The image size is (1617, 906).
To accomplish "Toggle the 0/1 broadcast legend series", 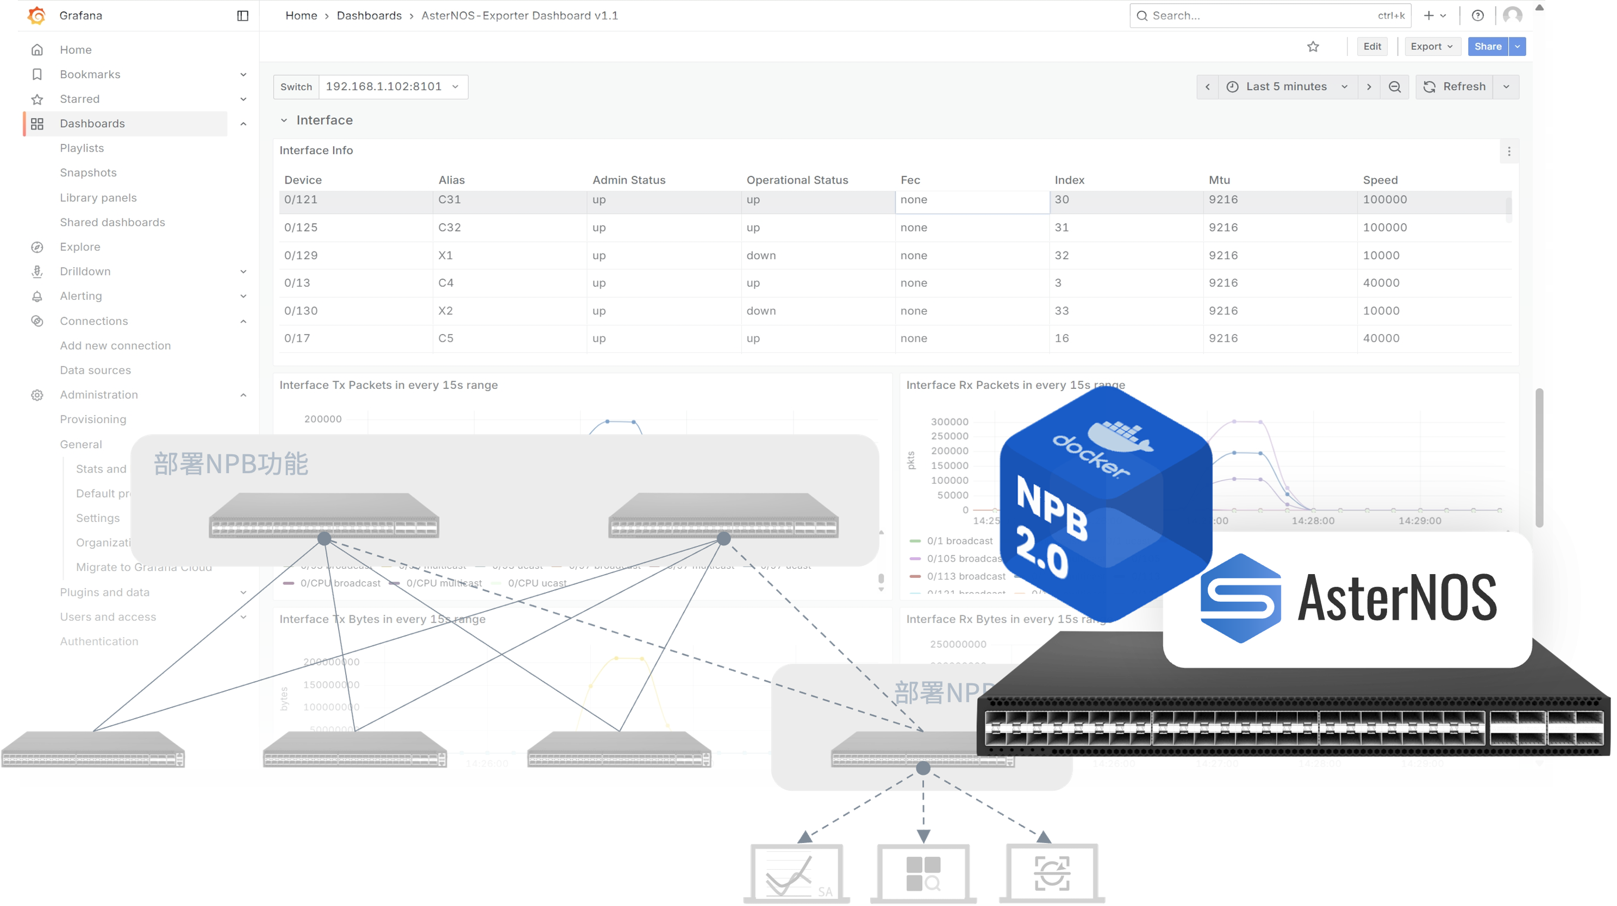I will click(x=959, y=541).
